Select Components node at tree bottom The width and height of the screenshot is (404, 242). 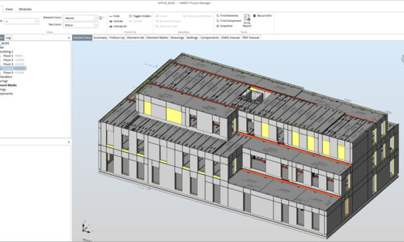point(6,94)
